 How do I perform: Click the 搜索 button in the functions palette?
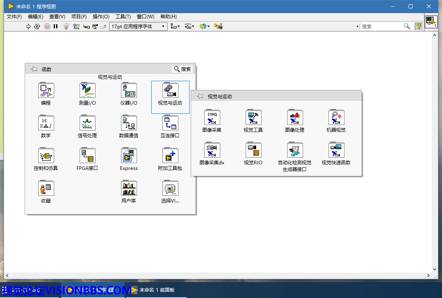(182, 69)
